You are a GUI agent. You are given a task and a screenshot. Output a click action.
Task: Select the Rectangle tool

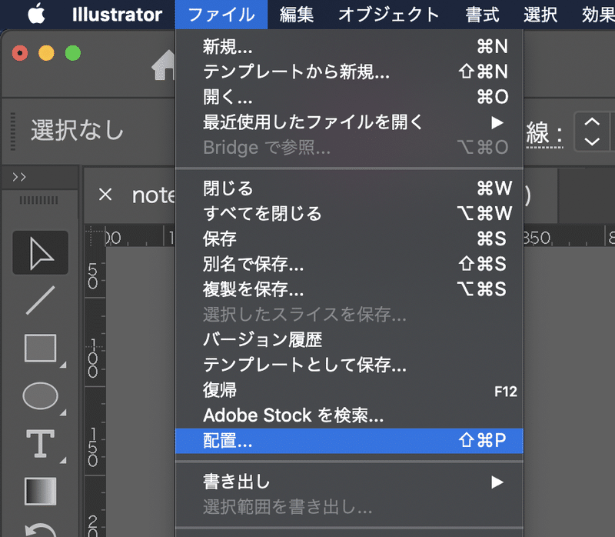tap(40, 349)
